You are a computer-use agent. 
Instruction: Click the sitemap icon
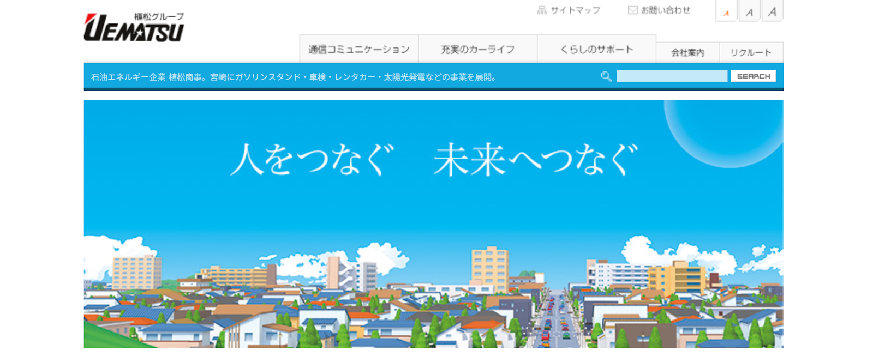pyautogui.click(x=542, y=10)
